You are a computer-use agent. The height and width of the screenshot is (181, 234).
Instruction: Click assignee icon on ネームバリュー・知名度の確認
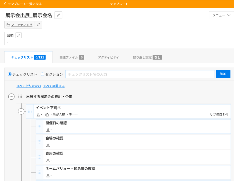point(48,175)
